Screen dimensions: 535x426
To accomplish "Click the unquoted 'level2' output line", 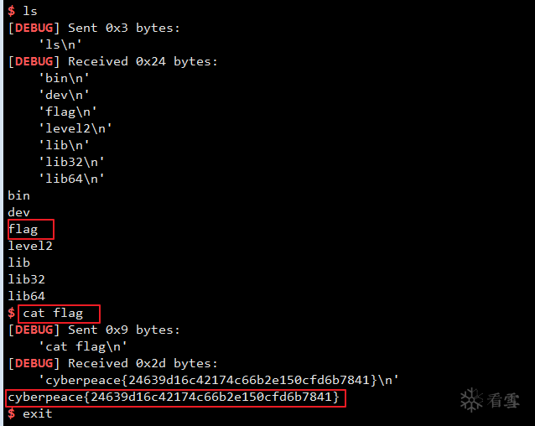I will tap(30, 246).
